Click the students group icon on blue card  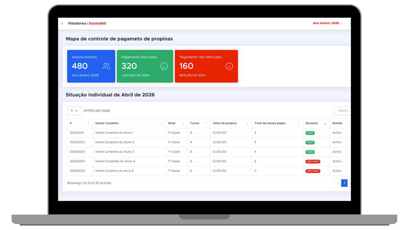[x=106, y=66]
